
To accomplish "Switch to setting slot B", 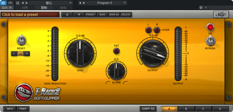I will (x=186, y=109).
